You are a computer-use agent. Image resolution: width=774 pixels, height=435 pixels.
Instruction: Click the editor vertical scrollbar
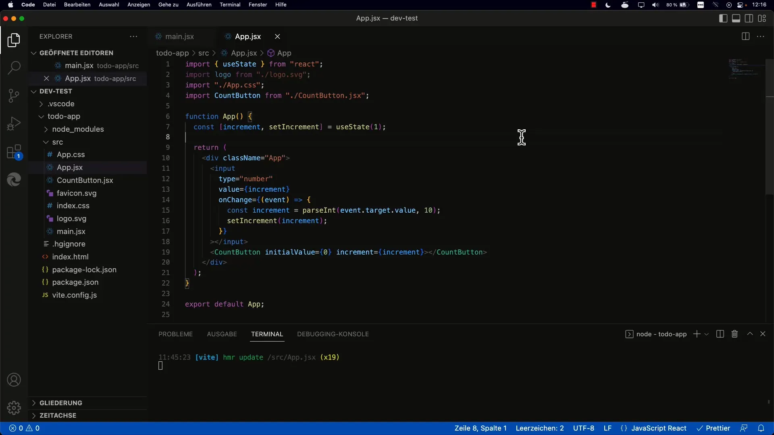pos(769,127)
